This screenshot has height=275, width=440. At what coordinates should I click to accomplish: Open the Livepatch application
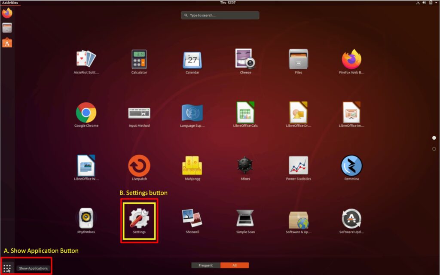139,166
